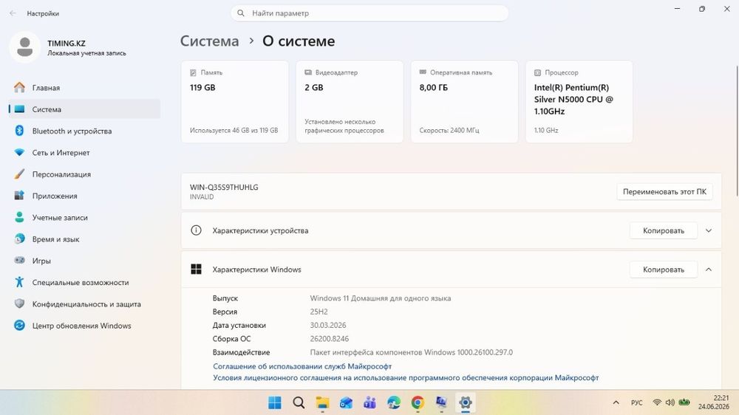This screenshot has width=739, height=415.
Task: Open Microsoft Teams on taskbar
Action: [370, 402]
